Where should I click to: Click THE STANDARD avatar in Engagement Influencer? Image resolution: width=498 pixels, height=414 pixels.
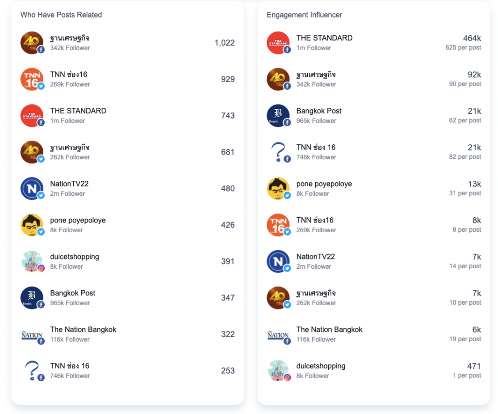click(278, 42)
